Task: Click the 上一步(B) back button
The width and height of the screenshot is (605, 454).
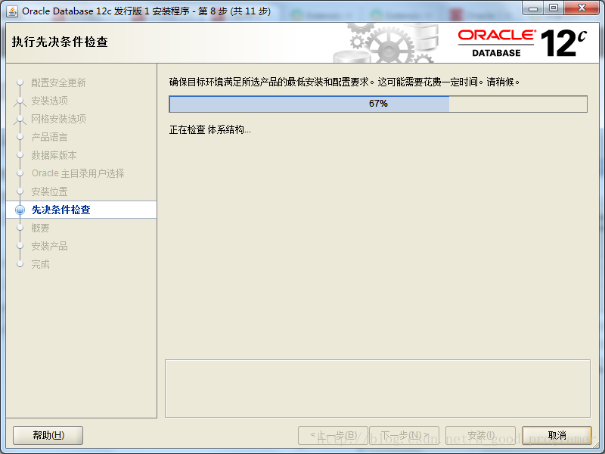Action: pos(333,435)
